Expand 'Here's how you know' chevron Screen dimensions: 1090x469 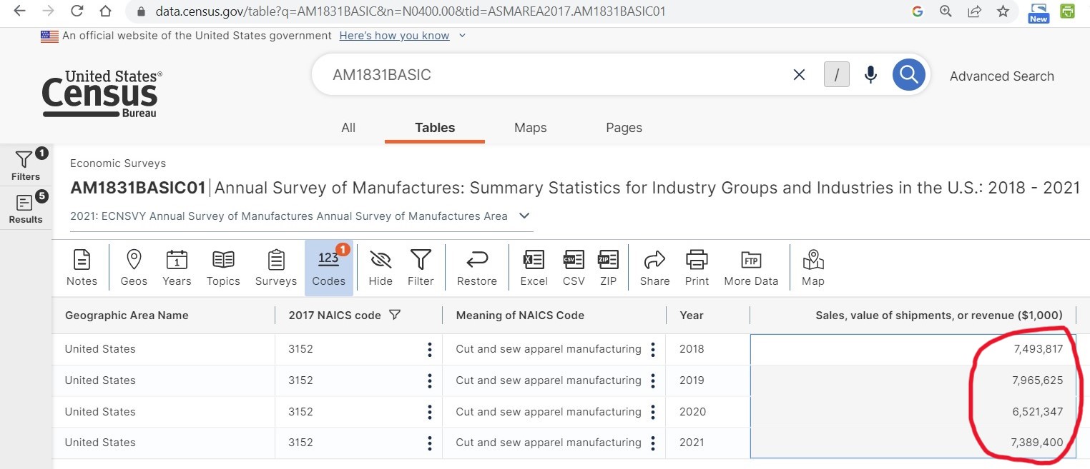coord(462,36)
